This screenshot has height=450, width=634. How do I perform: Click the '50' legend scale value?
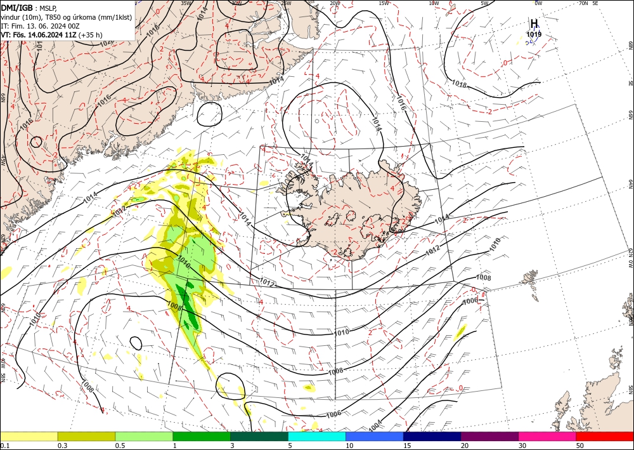coord(579,445)
